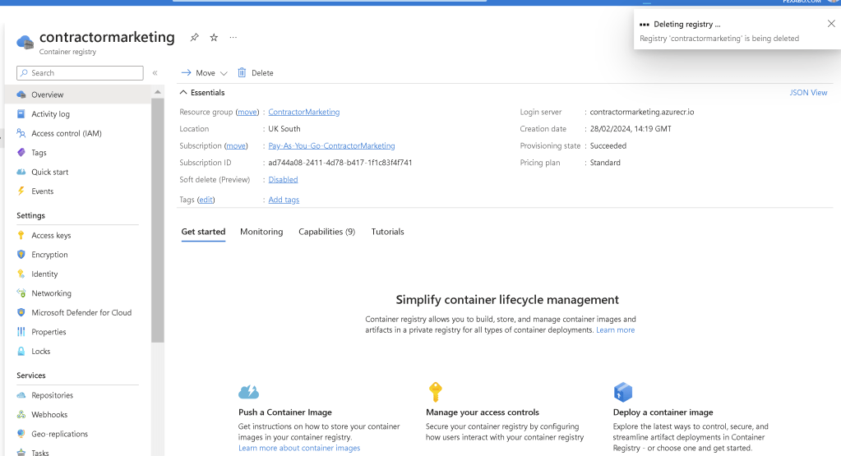
Task: Click the purple Tags icon
Action: click(x=21, y=152)
